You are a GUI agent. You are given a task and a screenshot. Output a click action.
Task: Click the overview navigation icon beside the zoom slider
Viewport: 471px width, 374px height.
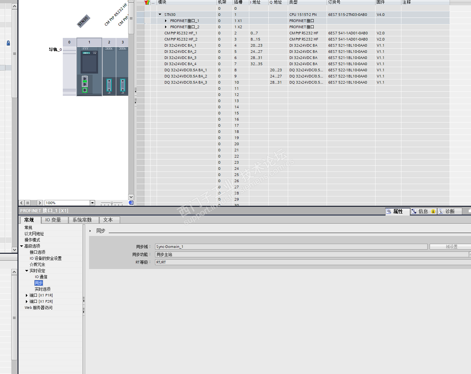coord(131,203)
